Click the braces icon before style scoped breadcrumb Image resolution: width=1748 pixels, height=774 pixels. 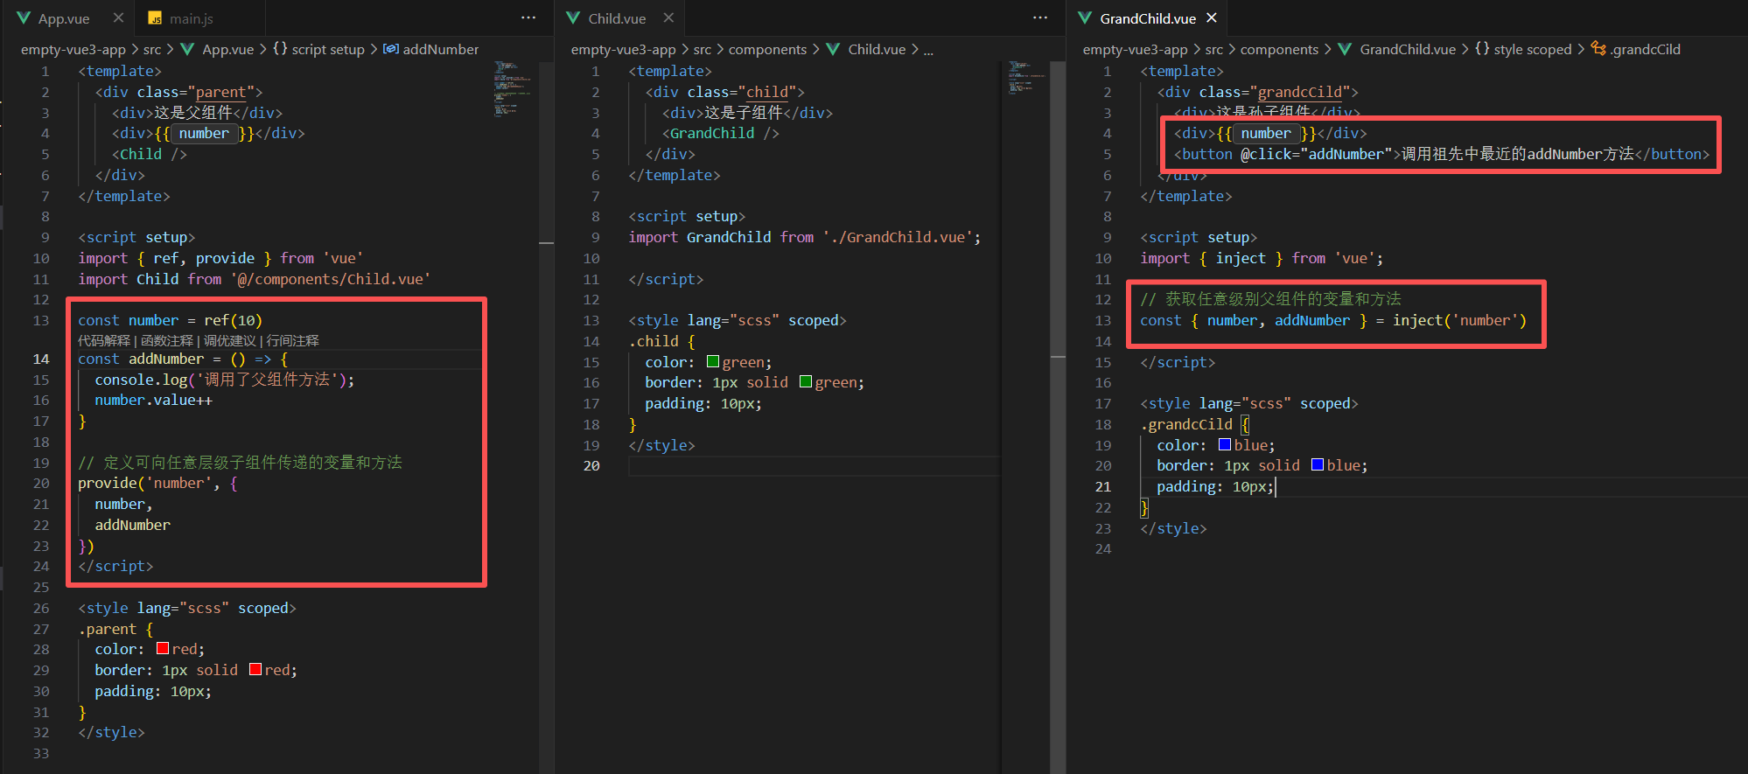[x=1482, y=49]
